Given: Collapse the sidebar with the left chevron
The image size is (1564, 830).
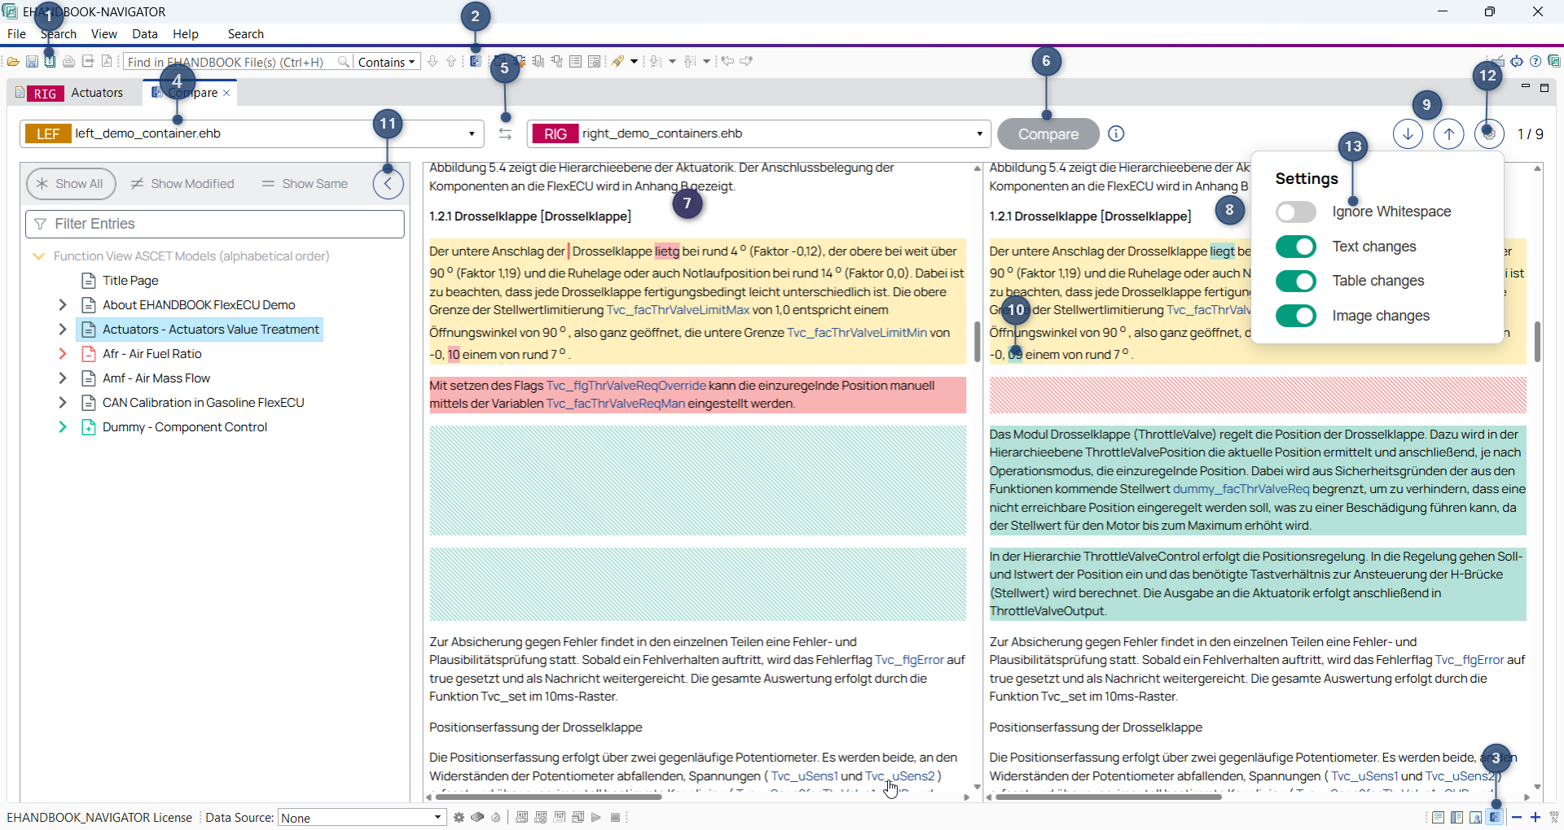Looking at the screenshot, I should (x=388, y=184).
